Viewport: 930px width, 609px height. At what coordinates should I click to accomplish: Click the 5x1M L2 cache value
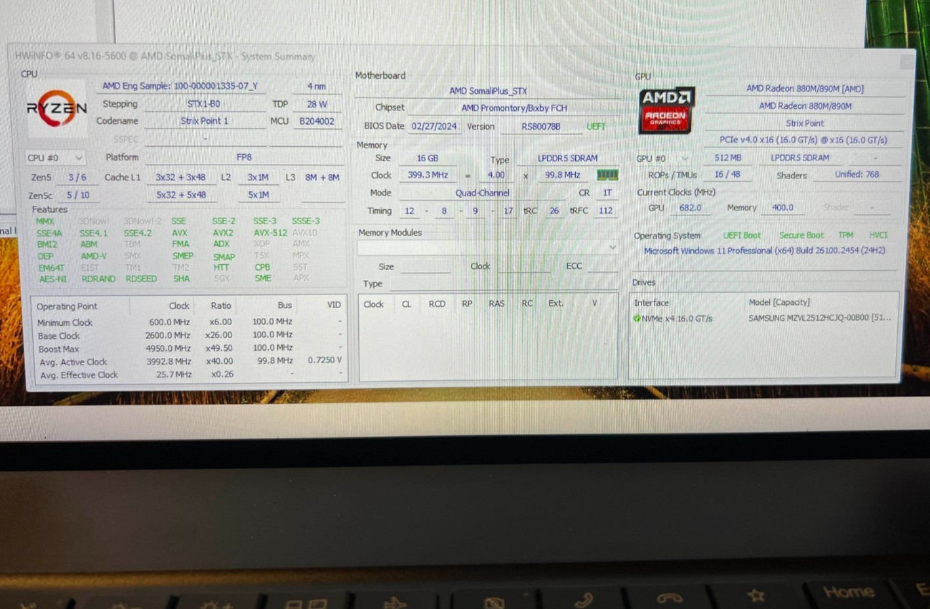pyautogui.click(x=258, y=195)
